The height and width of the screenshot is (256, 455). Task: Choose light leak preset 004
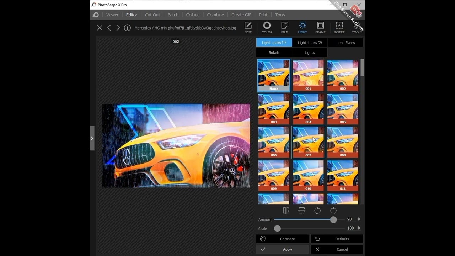(308, 109)
